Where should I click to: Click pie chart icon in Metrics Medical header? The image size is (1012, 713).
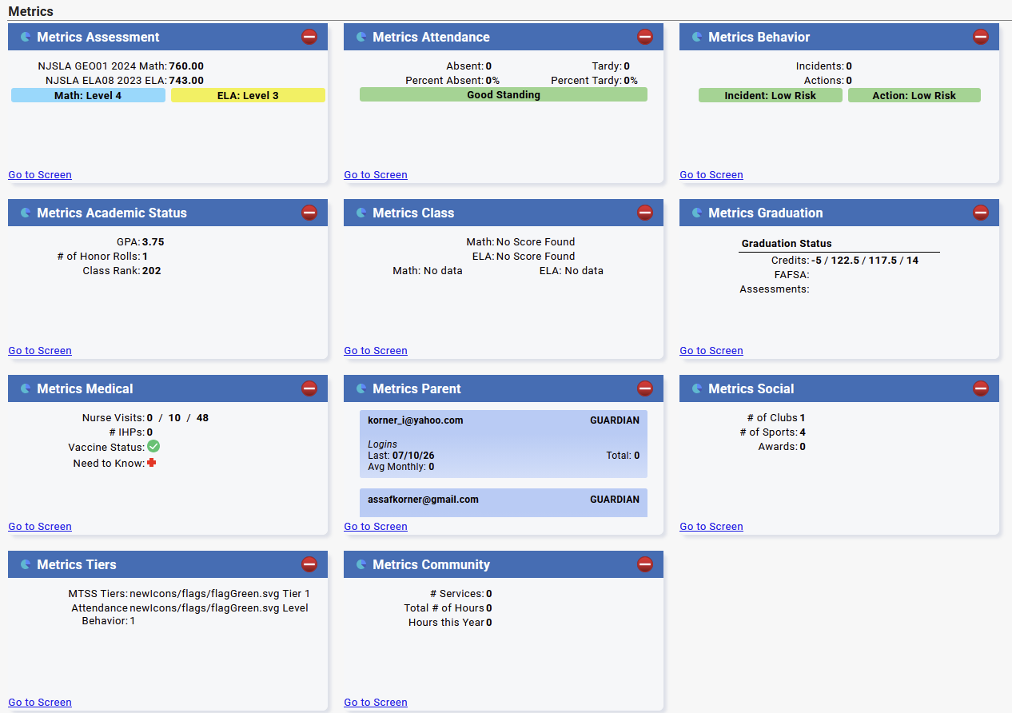click(26, 388)
